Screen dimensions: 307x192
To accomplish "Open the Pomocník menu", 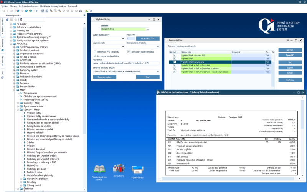I will (x=72, y=6).
